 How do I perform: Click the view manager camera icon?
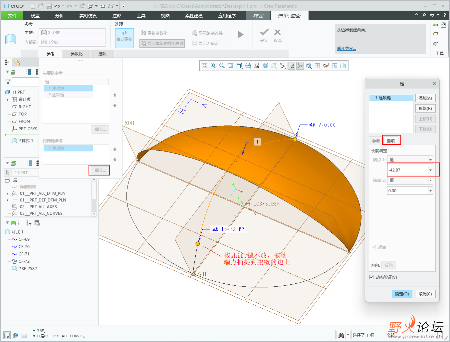pyautogui.click(x=257, y=66)
